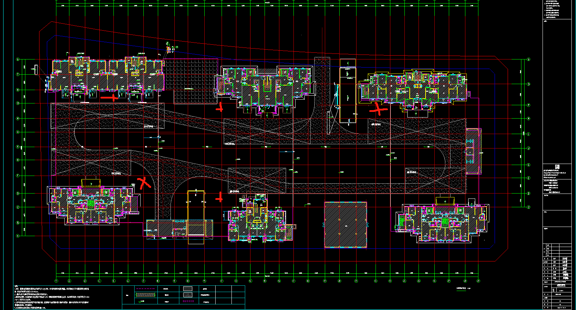The height and width of the screenshot is (310, 576).
Task: Pick the right-side grid axis bubble L
Action: click(528, 134)
